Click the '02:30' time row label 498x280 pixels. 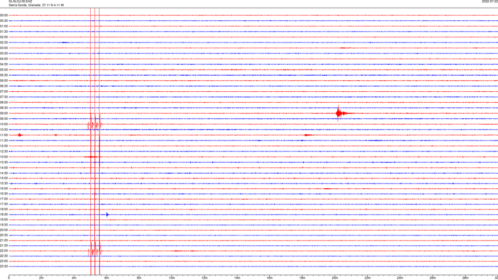pos(4,43)
